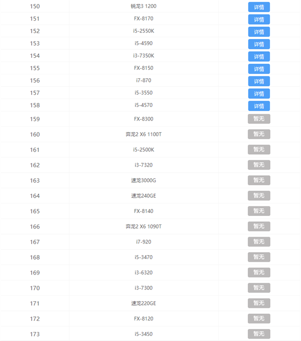The width and height of the screenshot is (301, 341).
Task: Click 详情 button for 锐龙3 1200
Action: 259,7
